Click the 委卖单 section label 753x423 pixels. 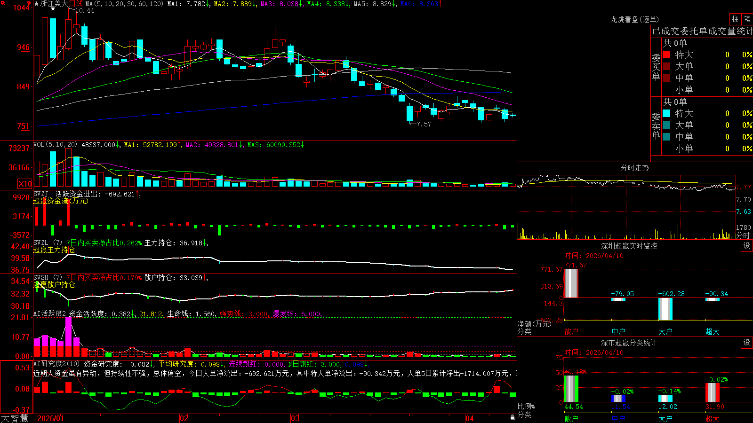[x=656, y=125]
